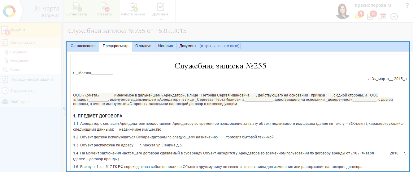
Task: Switch to the Согласование tab
Action: (x=83, y=46)
